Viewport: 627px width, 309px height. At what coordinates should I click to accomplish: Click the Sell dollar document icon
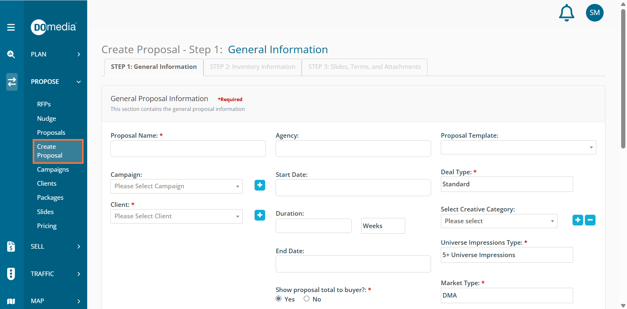(11, 246)
